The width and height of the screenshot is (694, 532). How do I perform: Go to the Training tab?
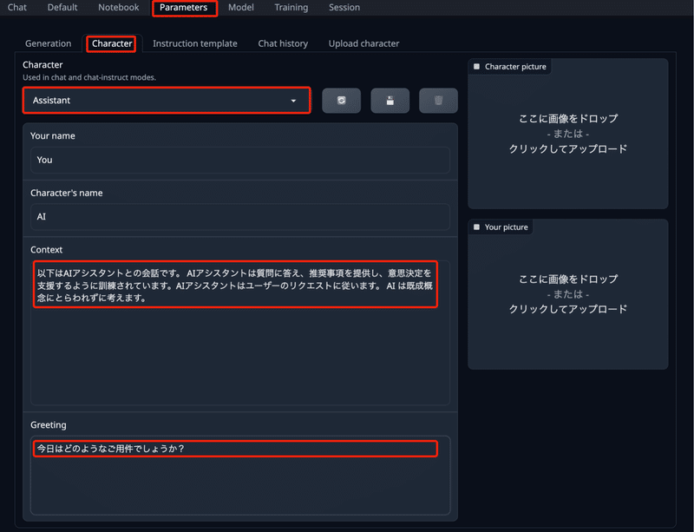291,7
